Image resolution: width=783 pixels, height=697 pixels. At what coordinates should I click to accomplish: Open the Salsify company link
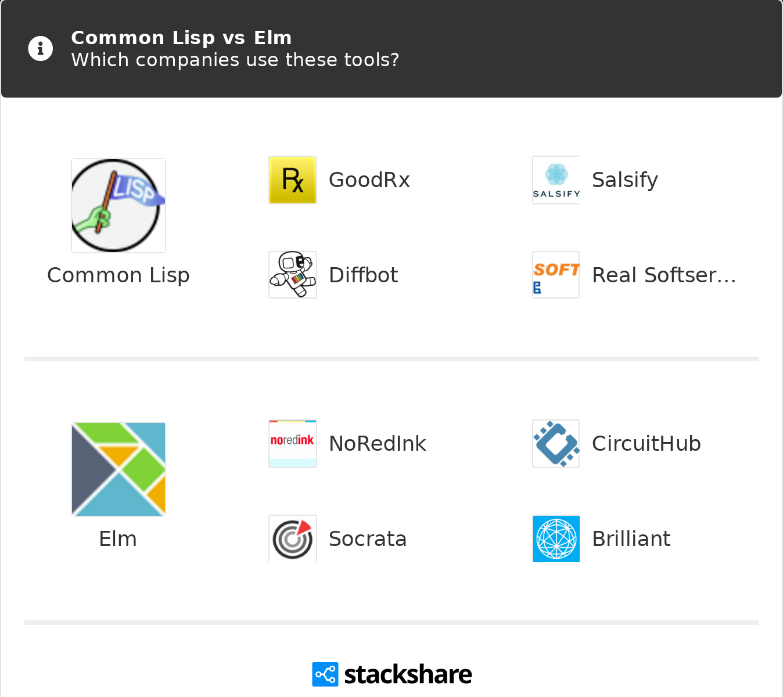coord(624,180)
